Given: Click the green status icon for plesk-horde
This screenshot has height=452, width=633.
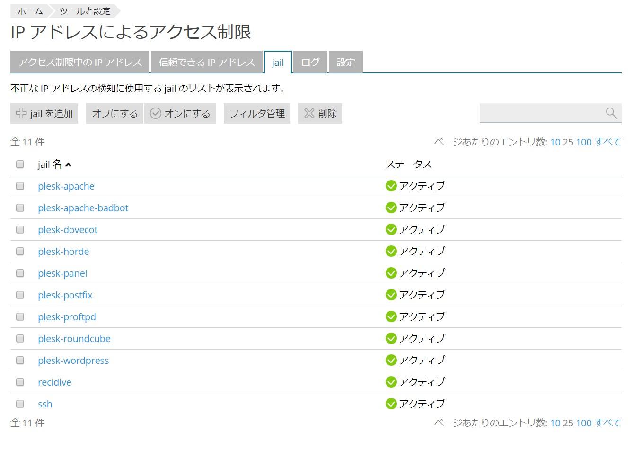Looking at the screenshot, I should [391, 251].
